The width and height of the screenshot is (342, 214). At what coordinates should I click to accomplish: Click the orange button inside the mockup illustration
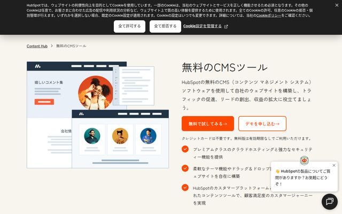point(44,102)
